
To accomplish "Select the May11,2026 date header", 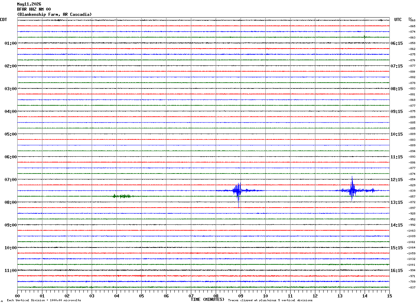I will (x=29, y=4).
